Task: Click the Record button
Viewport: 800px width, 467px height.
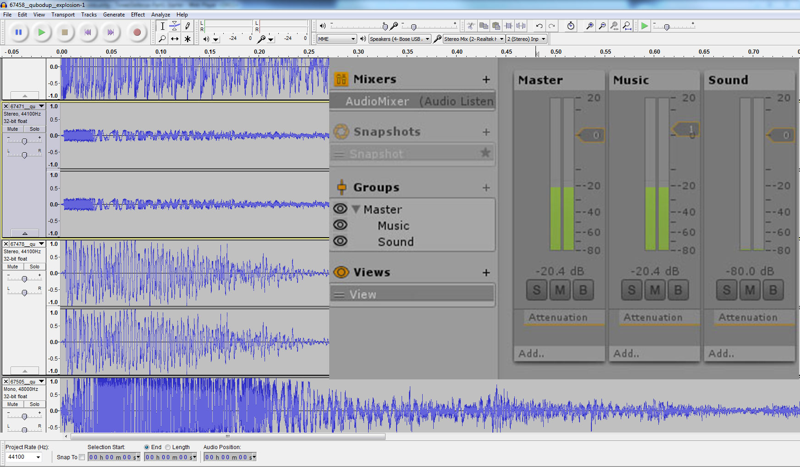Action: [137, 33]
